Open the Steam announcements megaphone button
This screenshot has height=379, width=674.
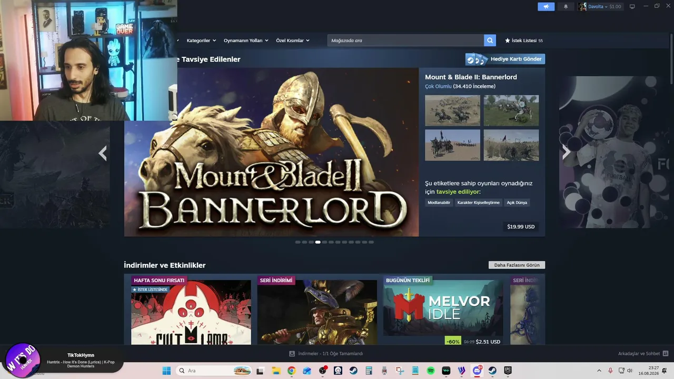[x=546, y=6]
